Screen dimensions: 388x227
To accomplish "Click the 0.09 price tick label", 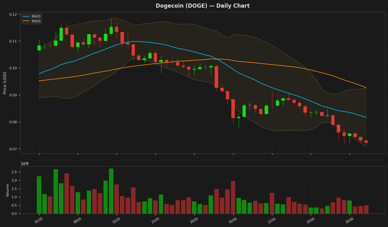I will click(13, 95).
